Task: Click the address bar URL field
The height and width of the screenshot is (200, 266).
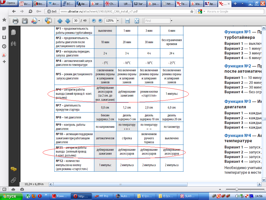Action: point(125,11)
